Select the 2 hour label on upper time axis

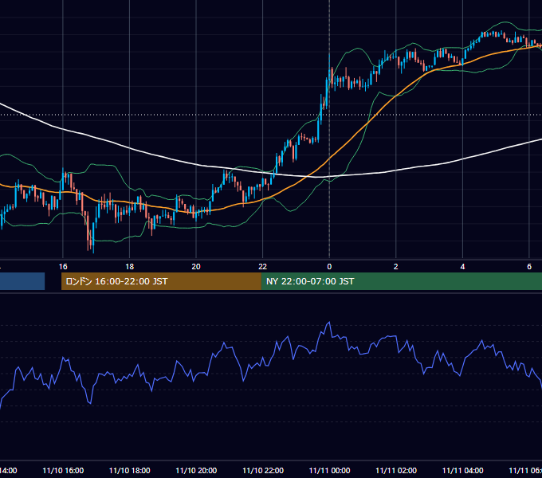[x=396, y=267]
